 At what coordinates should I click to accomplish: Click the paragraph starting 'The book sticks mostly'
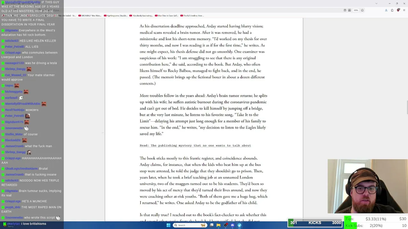pos(203,180)
